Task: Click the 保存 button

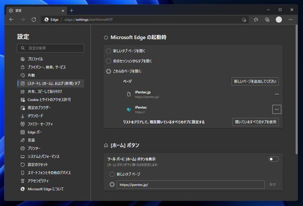Action: click(x=273, y=185)
